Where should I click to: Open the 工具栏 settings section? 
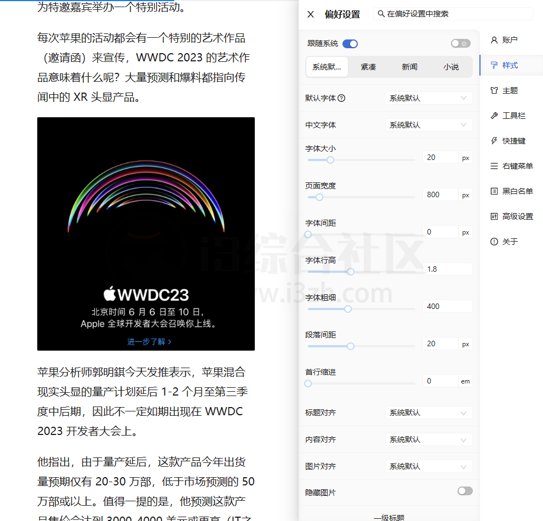coord(511,116)
